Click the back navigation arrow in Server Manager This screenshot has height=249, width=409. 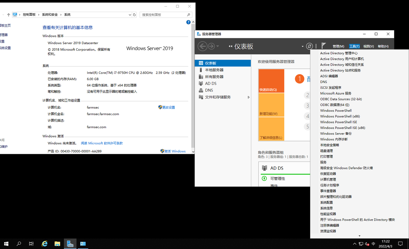pos(203,46)
